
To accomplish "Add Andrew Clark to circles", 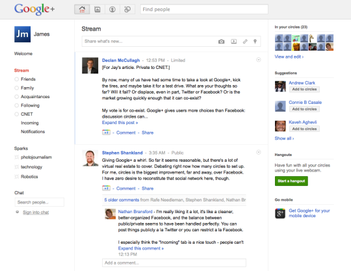I will 304,89.
